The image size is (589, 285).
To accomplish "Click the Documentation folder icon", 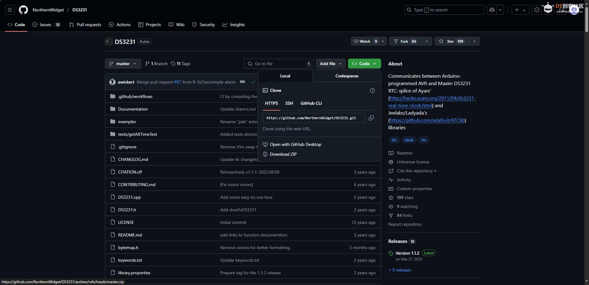I will [113, 109].
